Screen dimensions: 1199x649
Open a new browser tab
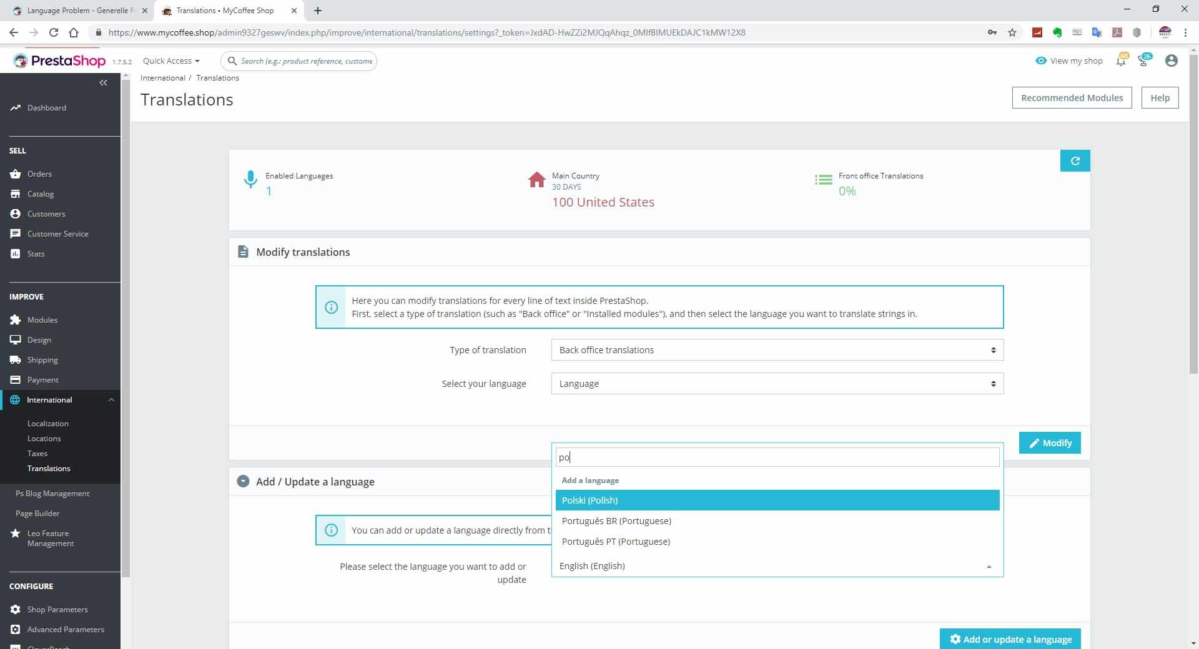pyautogui.click(x=318, y=11)
